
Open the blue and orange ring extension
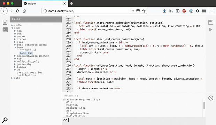coord(191,11)
